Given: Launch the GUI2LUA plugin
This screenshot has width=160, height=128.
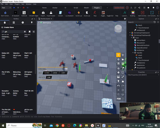Looking at the screenshot, I should 24,14.
